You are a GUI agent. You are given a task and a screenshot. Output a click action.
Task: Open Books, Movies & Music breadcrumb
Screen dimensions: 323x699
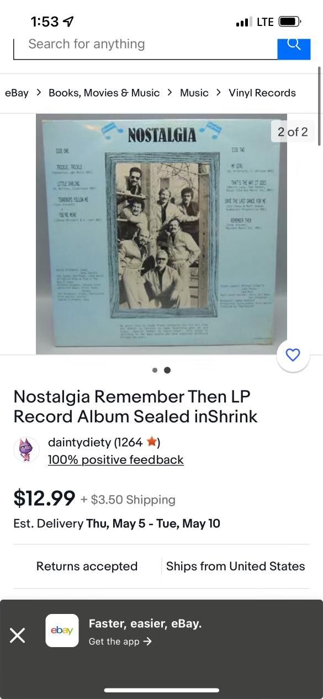(x=104, y=93)
